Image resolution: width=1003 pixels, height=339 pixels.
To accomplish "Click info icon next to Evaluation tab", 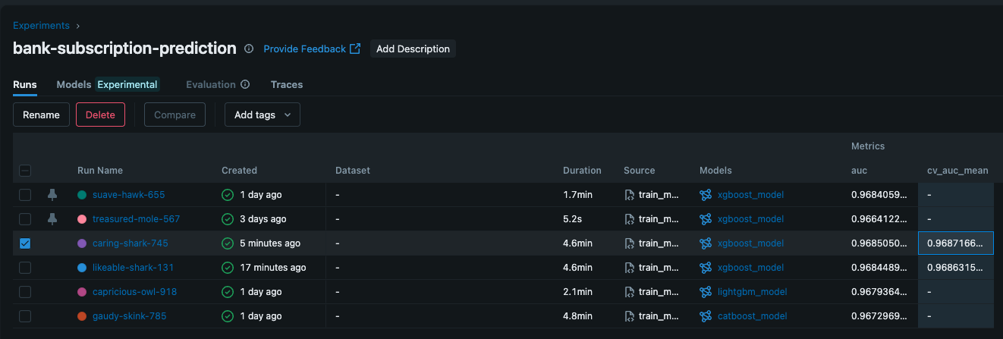I will tap(245, 85).
